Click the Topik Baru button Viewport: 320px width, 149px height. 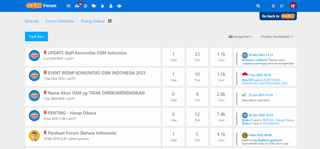(x=36, y=36)
